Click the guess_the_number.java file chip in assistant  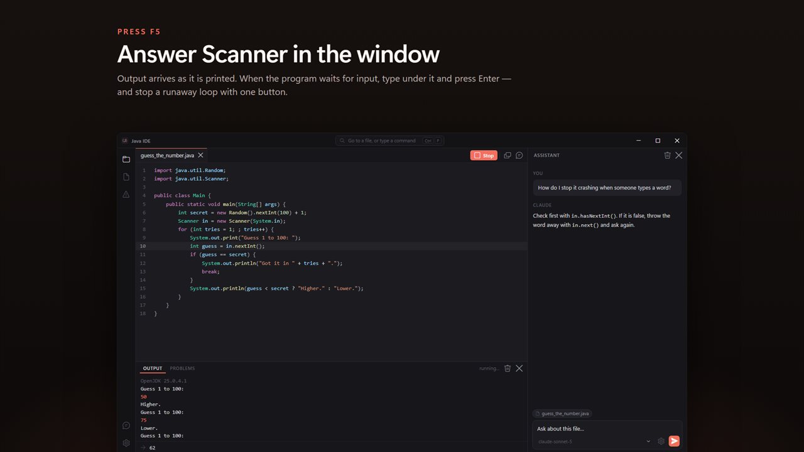(x=562, y=414)
